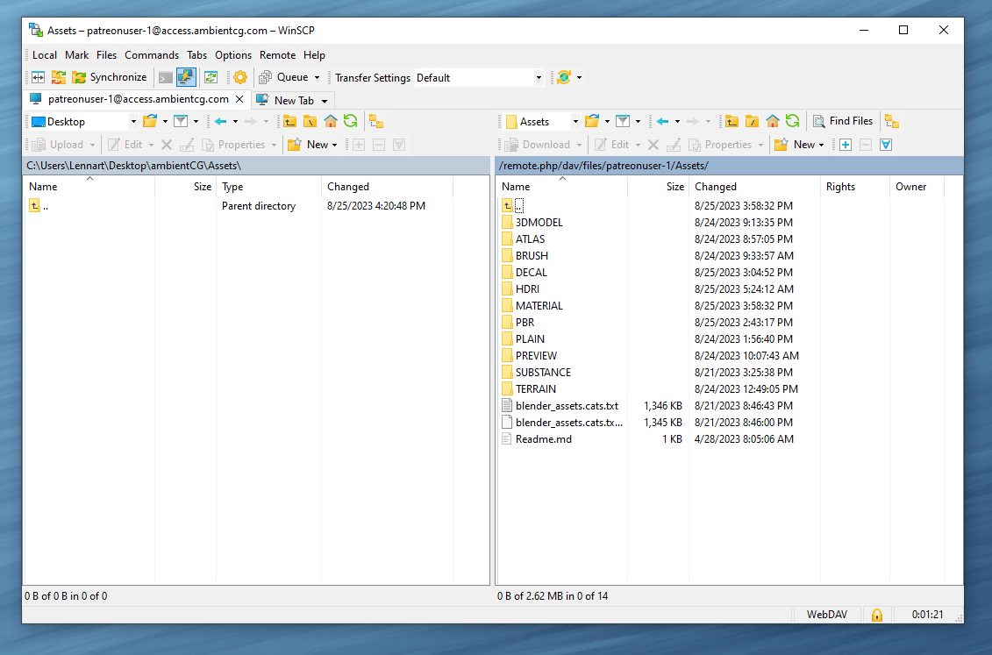Click the remote panel open directory folder icon
This screenshot has width=992, height=655.
592,121
